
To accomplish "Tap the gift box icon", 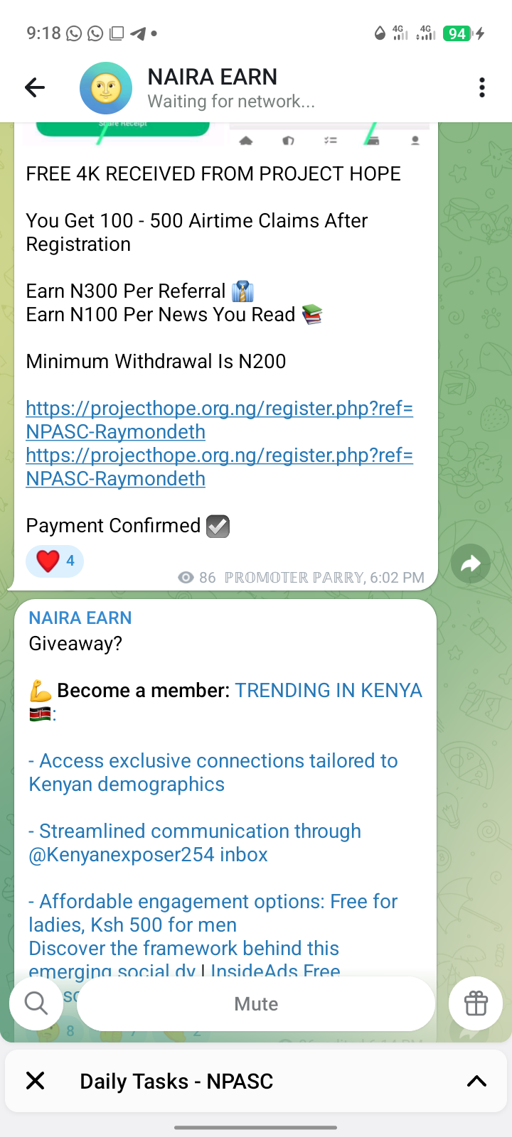I will (476, 1003).
